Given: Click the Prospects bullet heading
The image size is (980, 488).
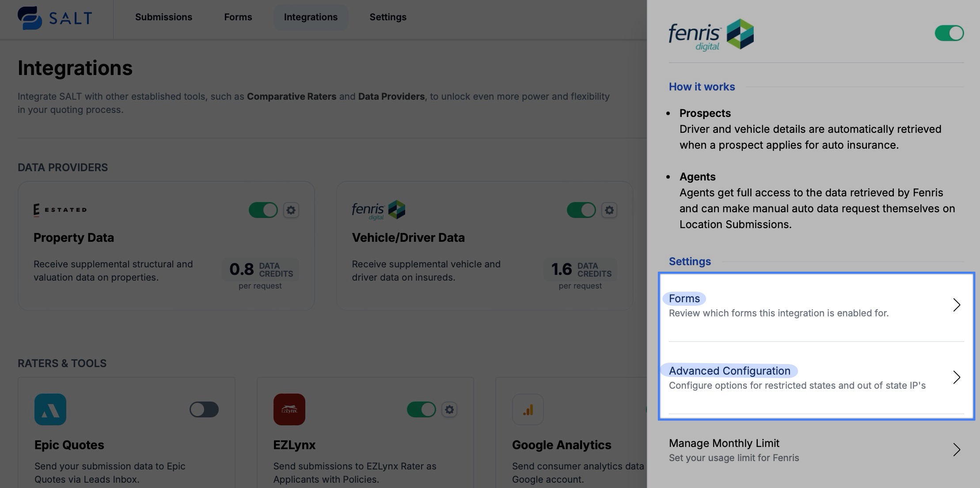Looking at the screenshot, I should pos(705,113).
